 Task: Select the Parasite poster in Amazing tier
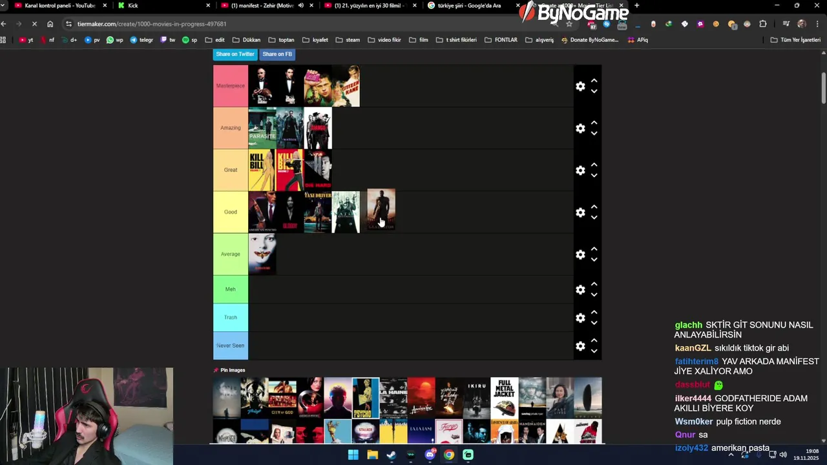(262, 128)
